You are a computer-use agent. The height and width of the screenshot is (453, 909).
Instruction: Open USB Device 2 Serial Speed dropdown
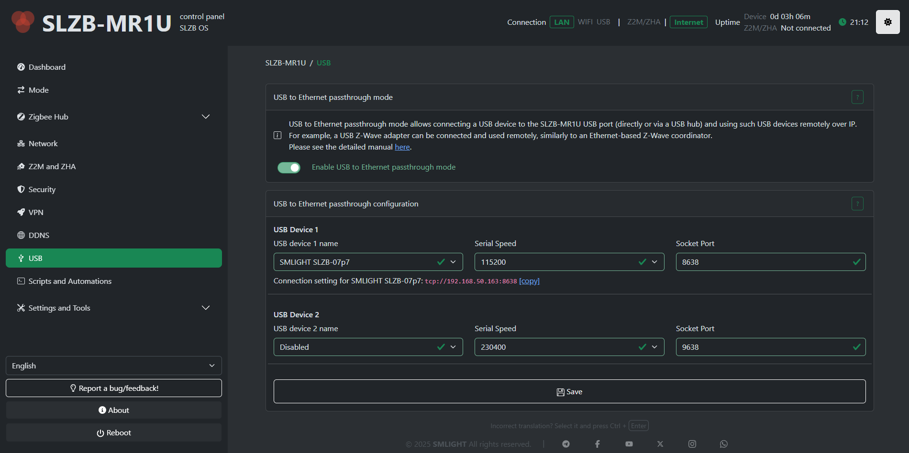click(x=569, y=347)
